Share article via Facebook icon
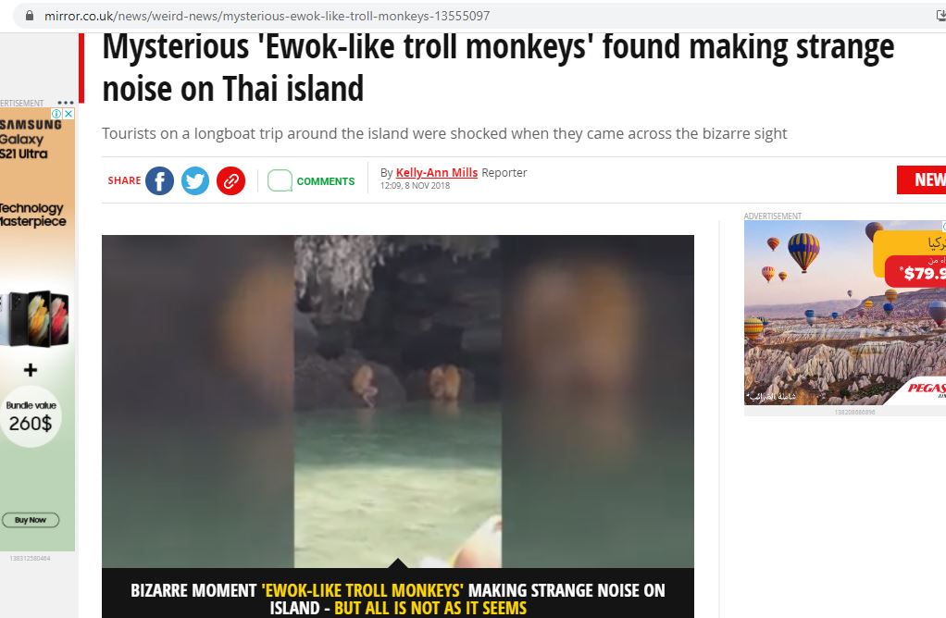This screenshot has height=618, width=946. point(159,180)
